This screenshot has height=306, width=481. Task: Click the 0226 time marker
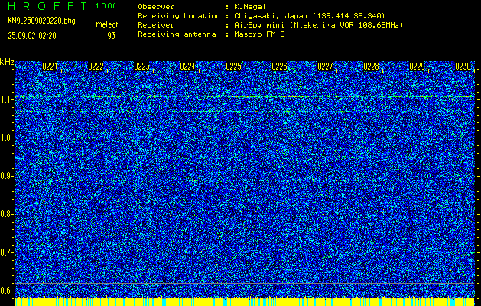pyautogui.click(x=279, y=67)
